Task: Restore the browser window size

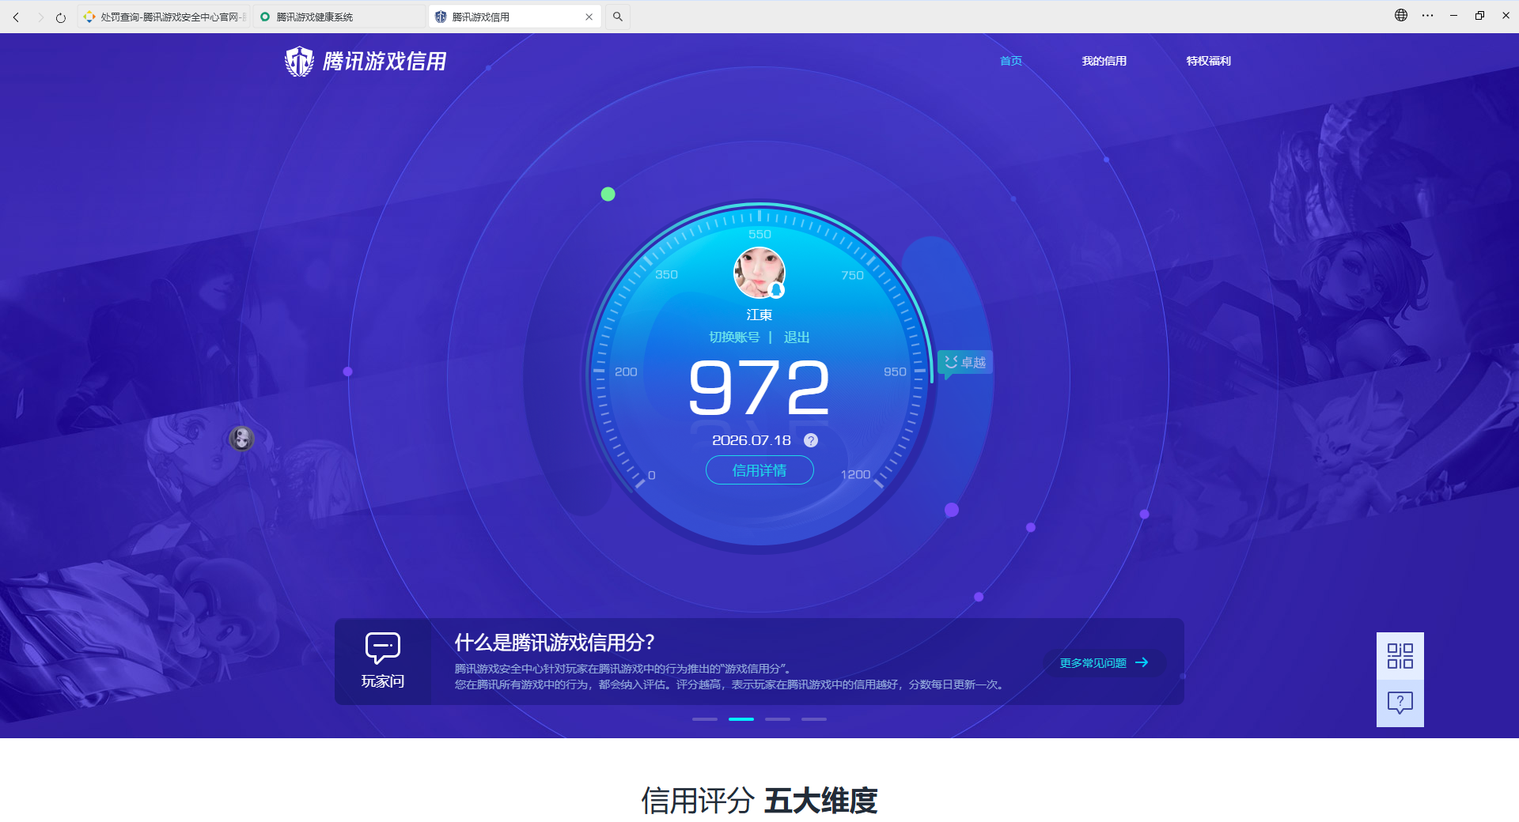Action: coord(1479,15)
